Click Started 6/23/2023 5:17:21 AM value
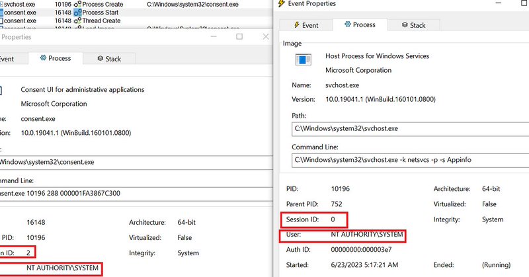The width and height of the screenshot is (529, 277). 364,265
